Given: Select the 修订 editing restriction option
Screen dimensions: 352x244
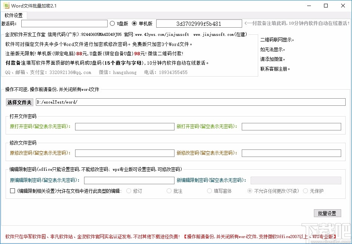Looking at the screenshot, I should click(129, 191).
